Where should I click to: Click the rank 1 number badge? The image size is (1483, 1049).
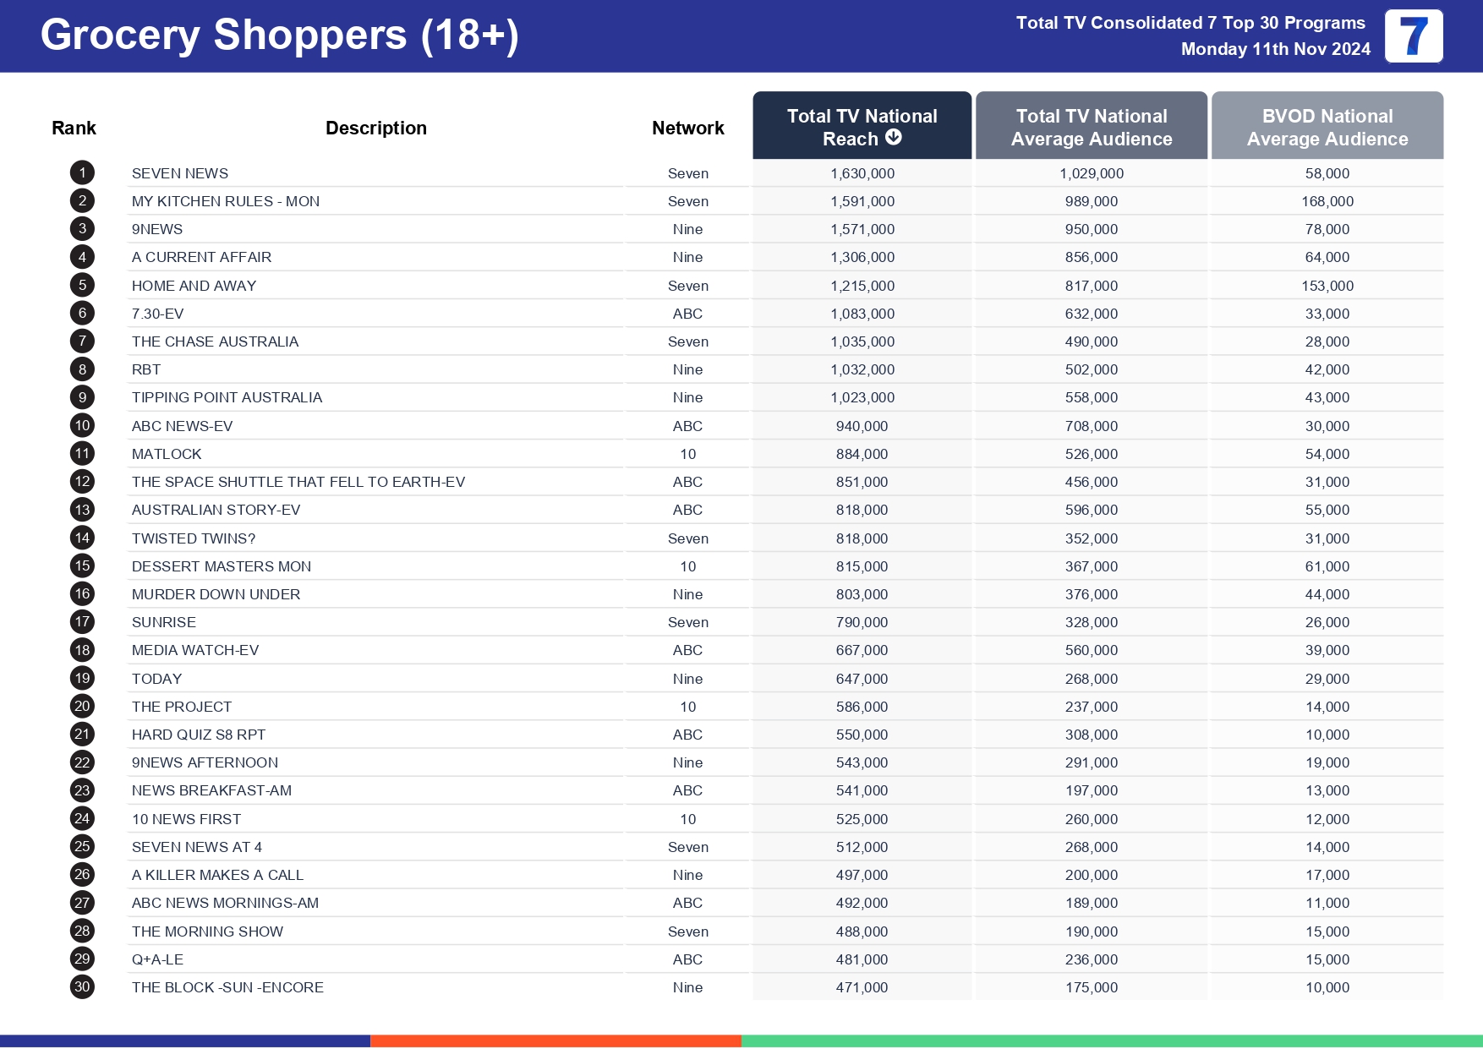[82, 173]
